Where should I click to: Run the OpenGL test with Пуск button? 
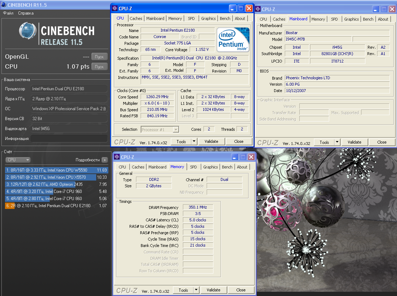click(x=99, y=57)
